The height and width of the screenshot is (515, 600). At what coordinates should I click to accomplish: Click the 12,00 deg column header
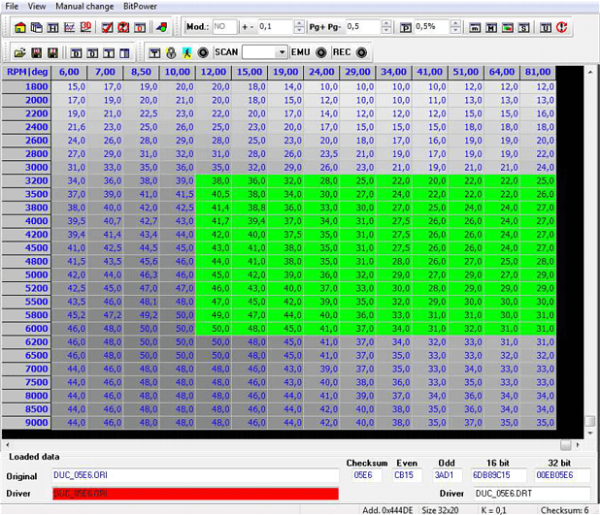[x=214, y=71]
